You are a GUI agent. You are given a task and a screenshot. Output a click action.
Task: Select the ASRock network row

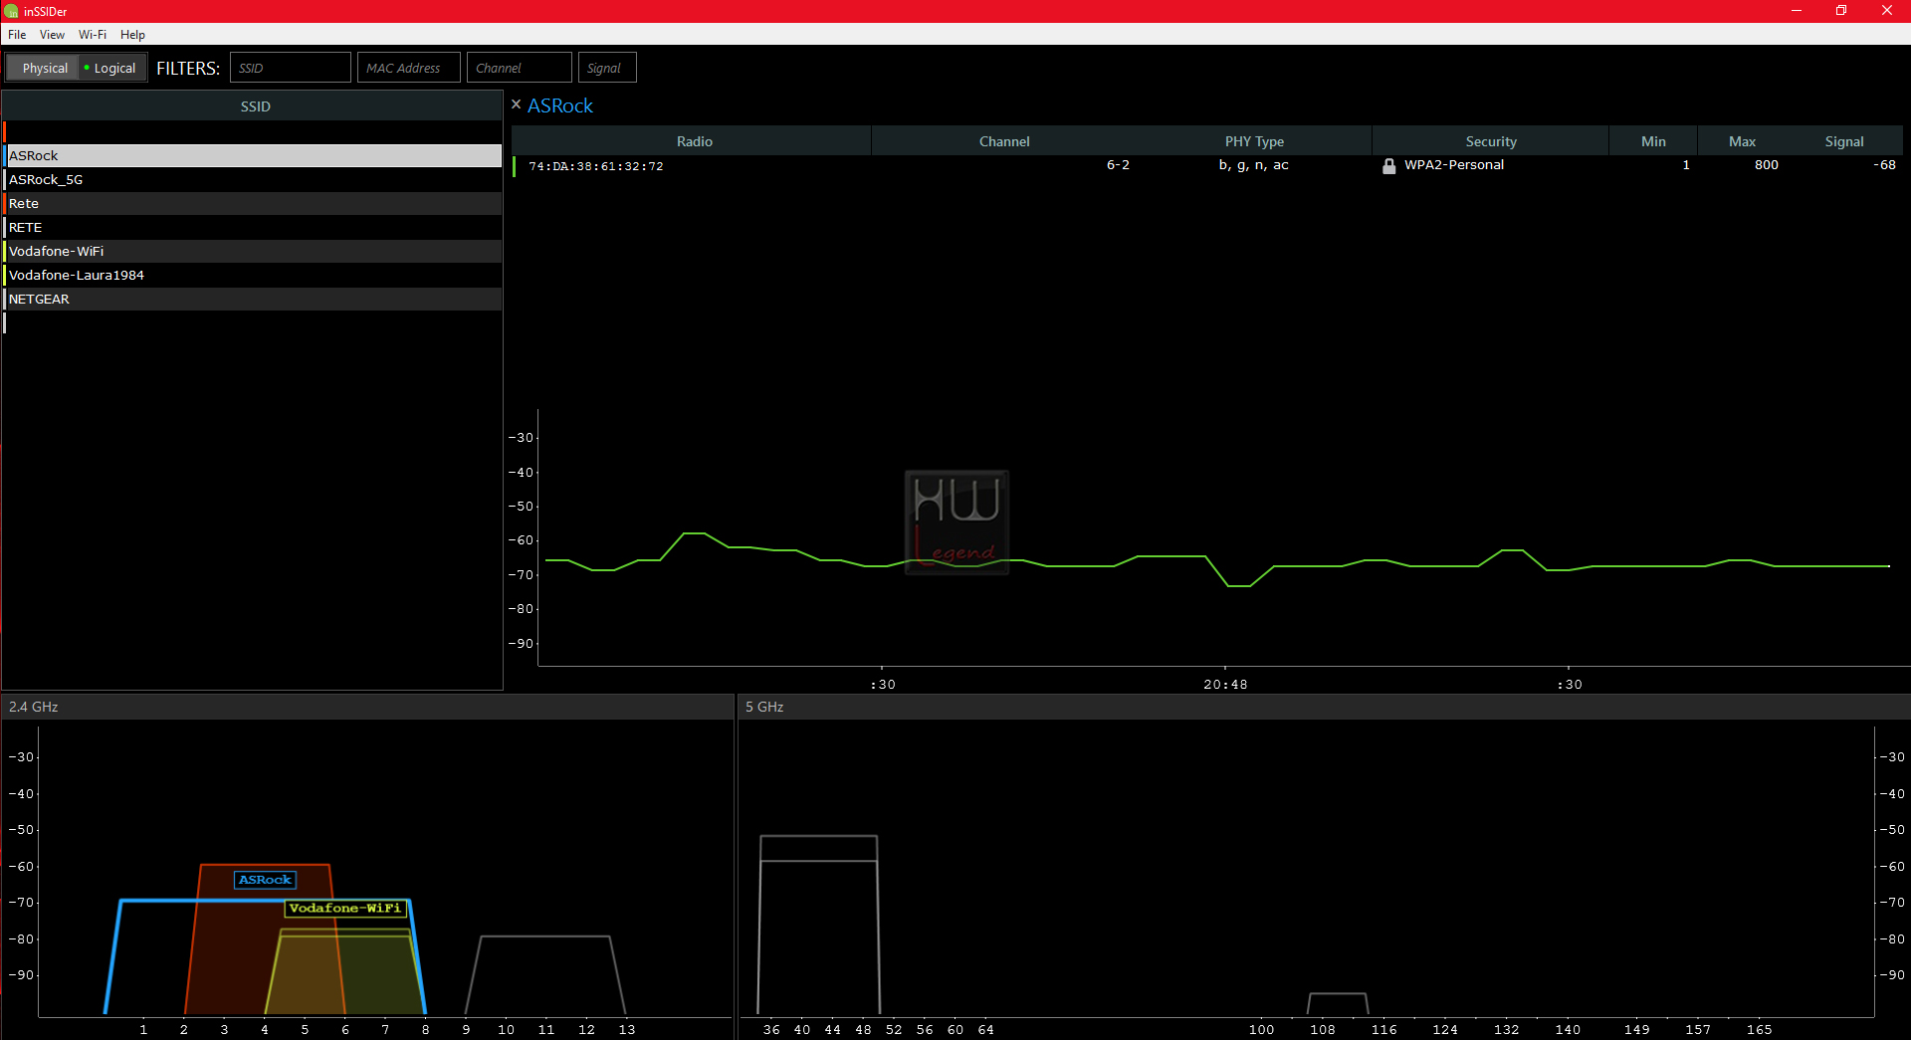(x=254, y=155)
